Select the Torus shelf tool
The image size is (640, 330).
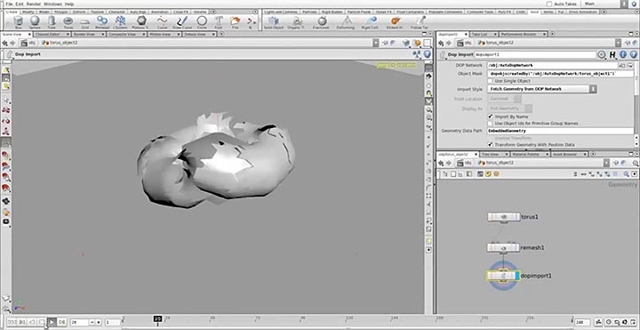click(68, 22)
